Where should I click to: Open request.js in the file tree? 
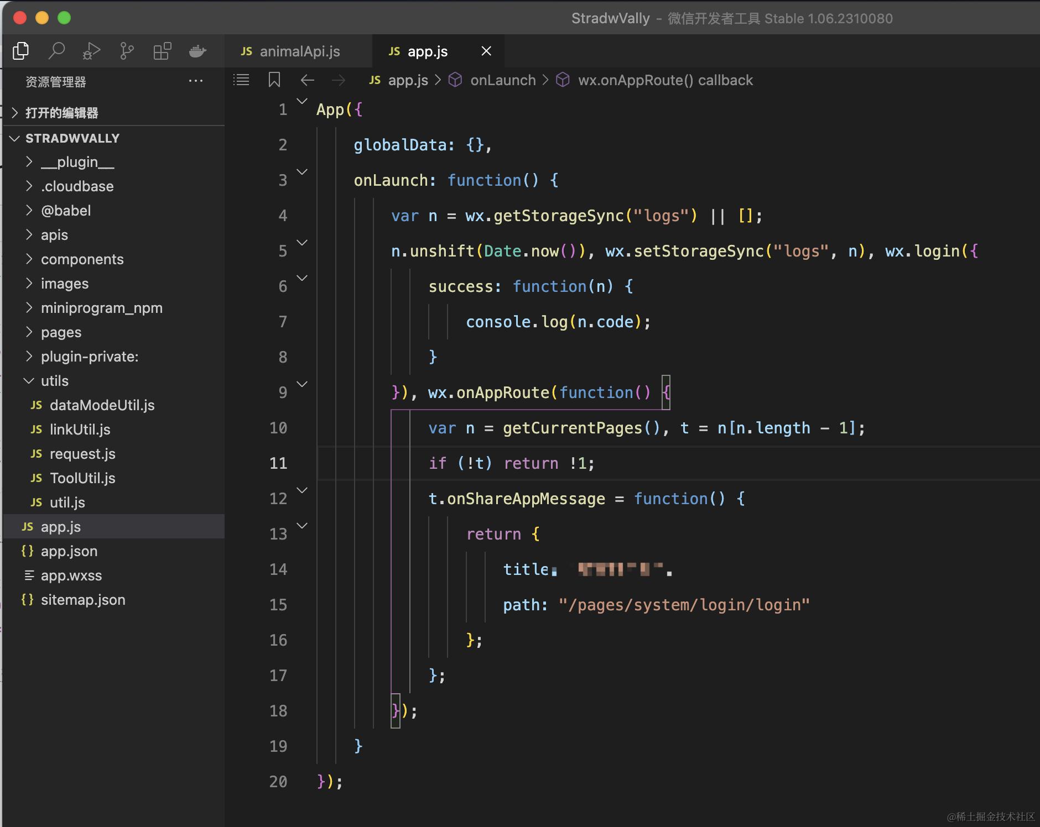82,454
